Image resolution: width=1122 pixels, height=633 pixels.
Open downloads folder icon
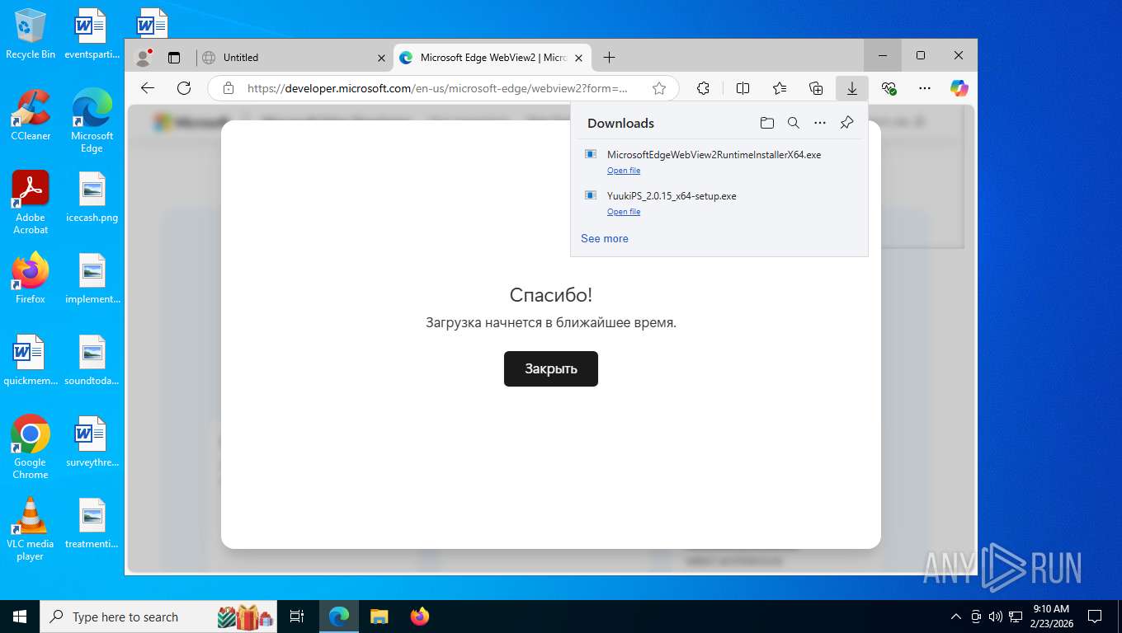(x=767, y=123)
